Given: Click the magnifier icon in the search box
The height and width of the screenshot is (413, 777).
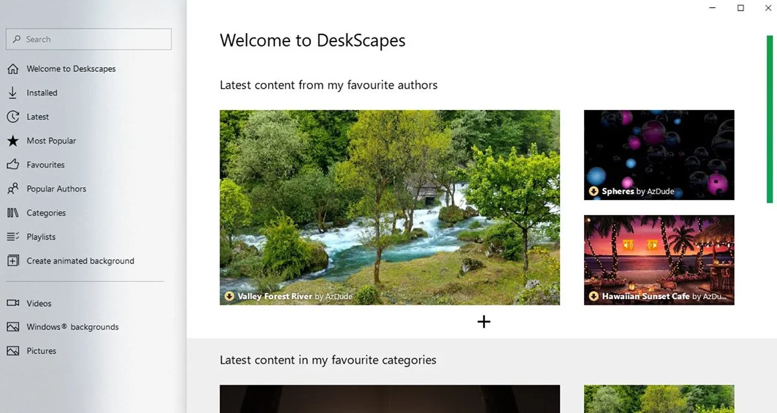Looking at the screenshot, I should (x=17, y=39).
